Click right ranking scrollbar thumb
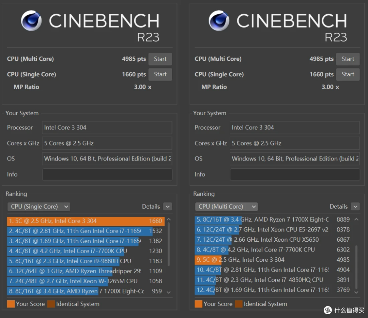 tap(356, 267)
